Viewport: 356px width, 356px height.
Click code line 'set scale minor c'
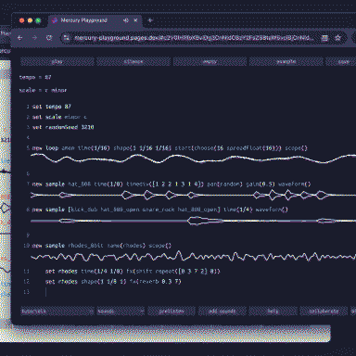pos(59,117)
